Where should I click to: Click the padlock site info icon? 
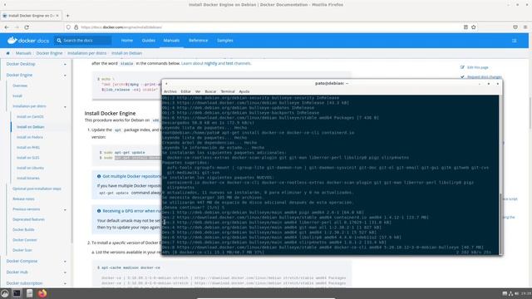(x=76, y=27)
